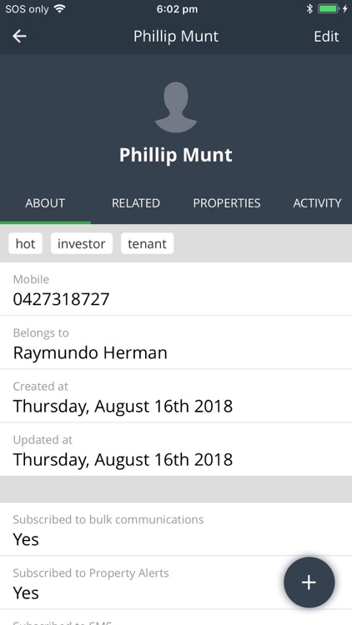
Task: Tap the back arrow icon
Action: click(19, 37)
